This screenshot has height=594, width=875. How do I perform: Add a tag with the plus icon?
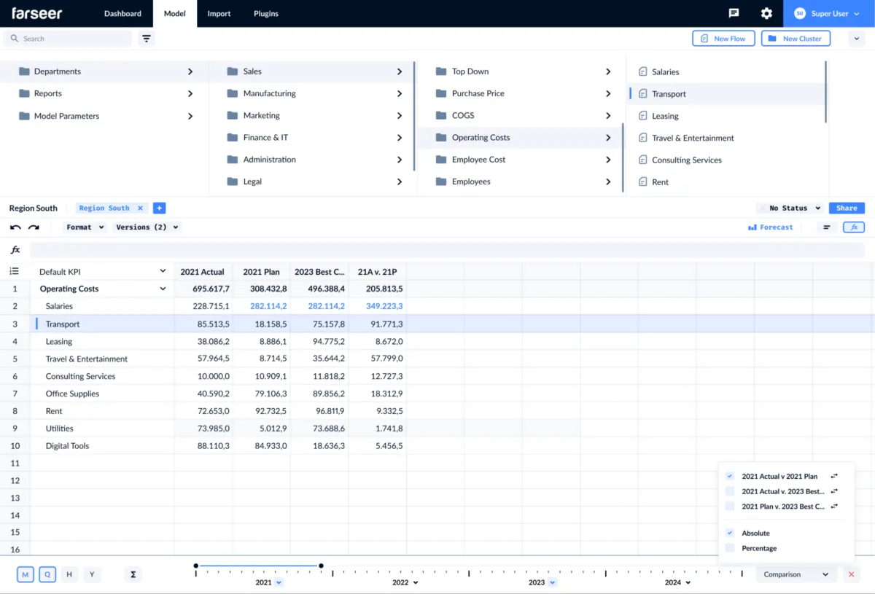coord(159,208)
